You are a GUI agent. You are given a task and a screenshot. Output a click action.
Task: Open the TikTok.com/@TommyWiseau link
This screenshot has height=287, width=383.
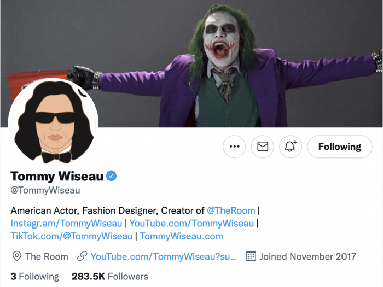click(72, 236)
